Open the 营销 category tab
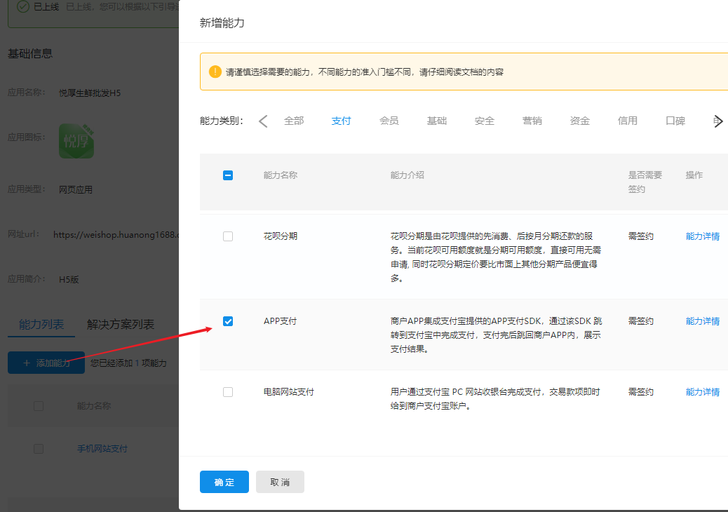This screenshot has width=728, height=512. pos(532,121)
